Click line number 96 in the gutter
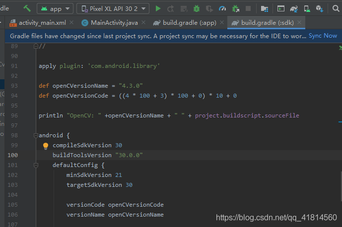The image size is (342, 227). (x=14, y=115)
